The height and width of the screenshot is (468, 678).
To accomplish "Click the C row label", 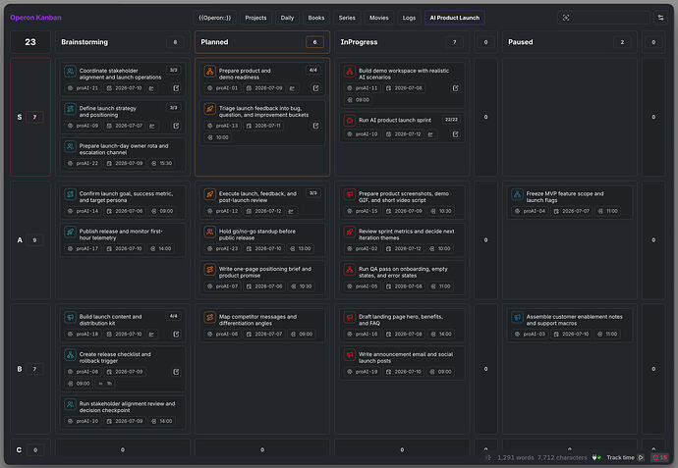I will 19,450.
